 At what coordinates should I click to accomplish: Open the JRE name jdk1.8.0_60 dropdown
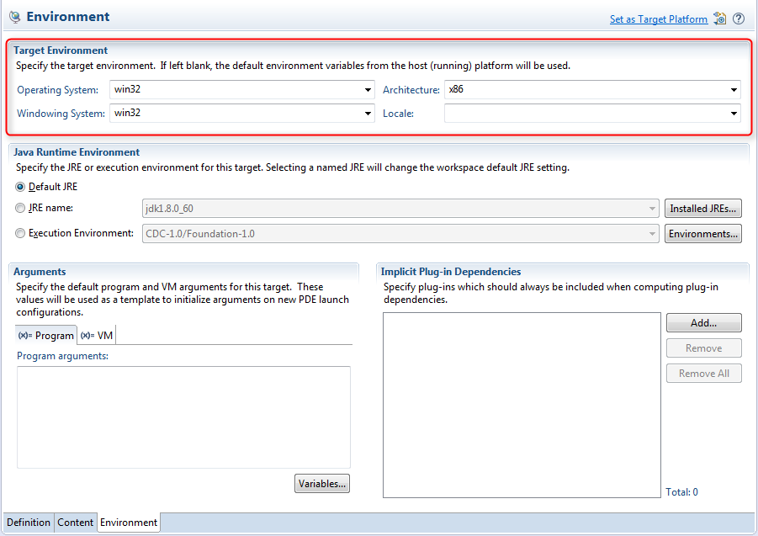point(400,209)
